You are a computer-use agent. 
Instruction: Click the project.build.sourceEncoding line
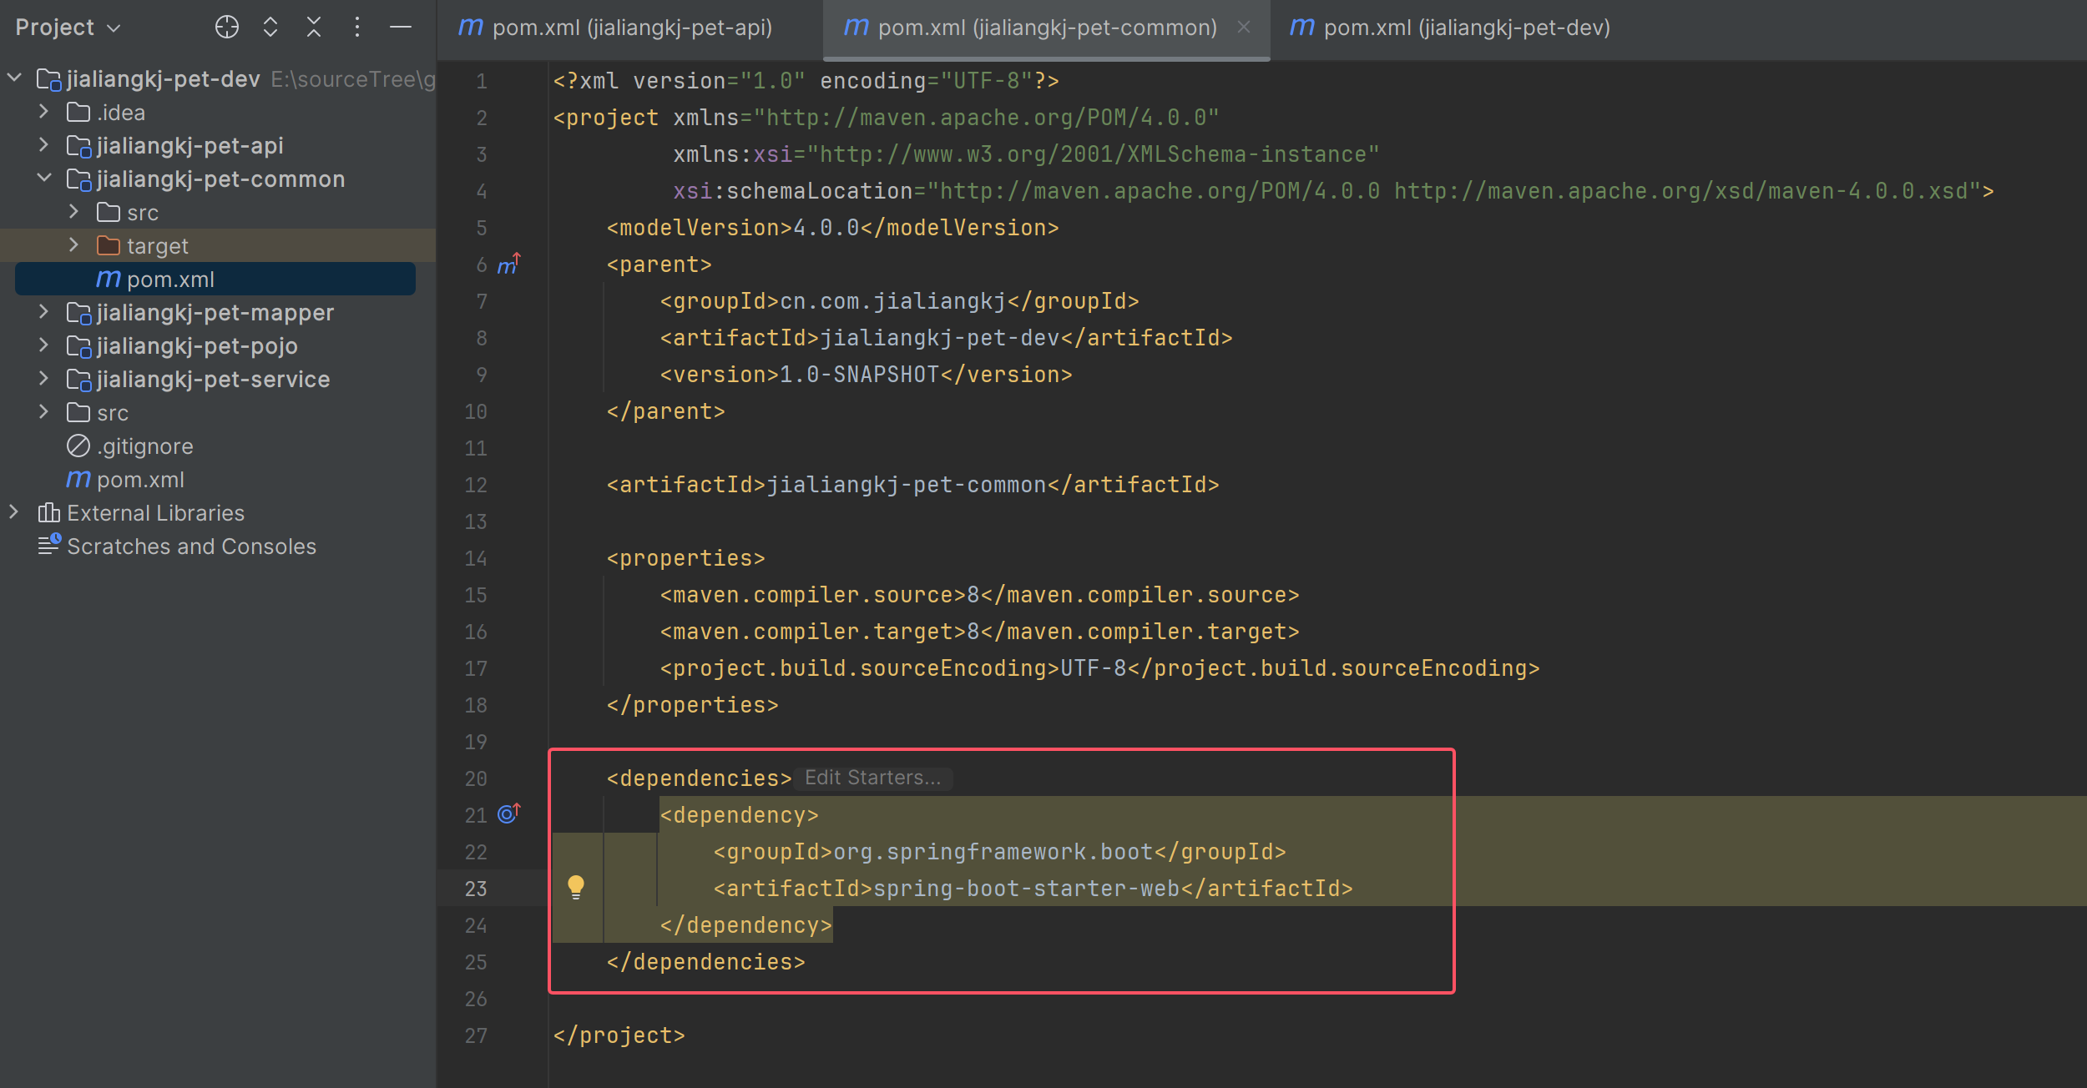coord(1099,668)
